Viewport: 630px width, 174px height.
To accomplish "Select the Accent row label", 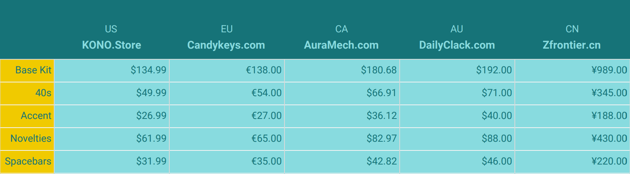I will 27,116.
